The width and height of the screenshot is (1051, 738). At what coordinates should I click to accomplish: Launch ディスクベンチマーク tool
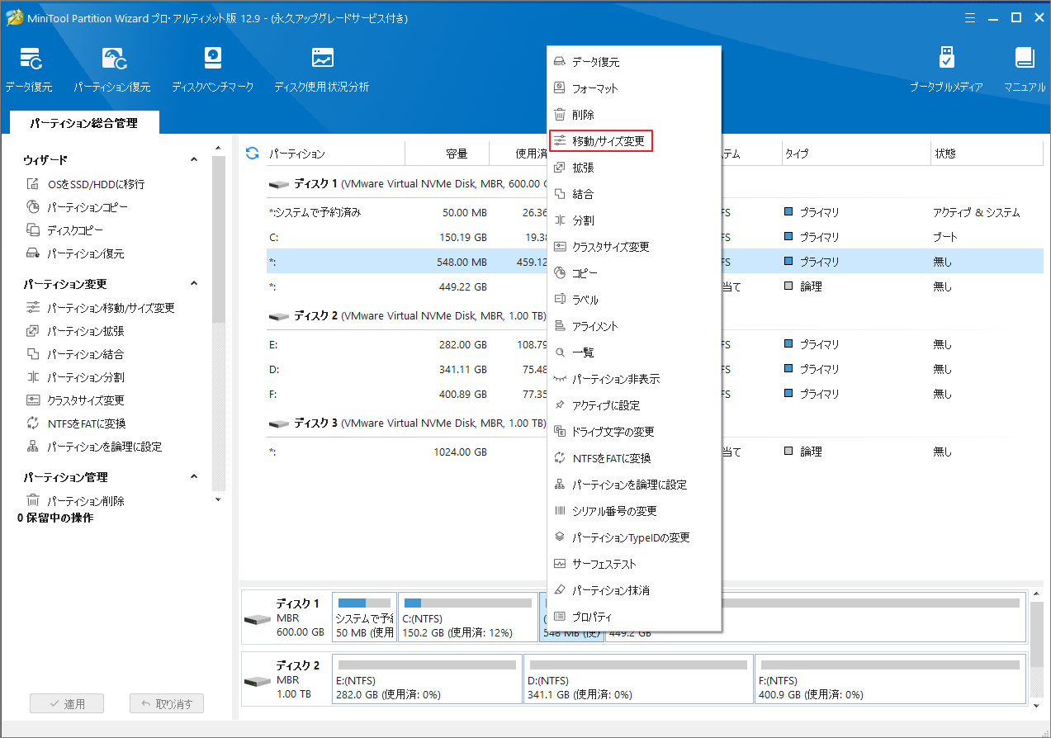point(213,69)
